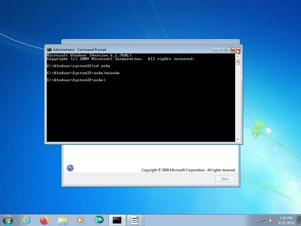Open the muted volume tray icon
The image size is (301, 226).
271,220
